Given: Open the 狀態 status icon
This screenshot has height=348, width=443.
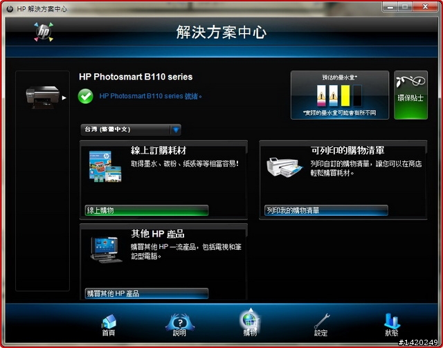Looking at the screenshot, I should point(392,324).
